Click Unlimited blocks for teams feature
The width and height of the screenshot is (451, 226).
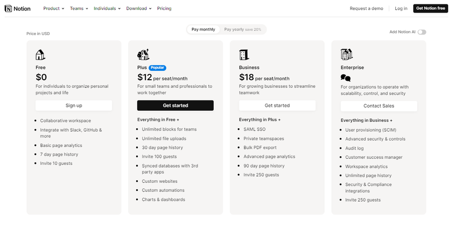[x=169, y=129]
